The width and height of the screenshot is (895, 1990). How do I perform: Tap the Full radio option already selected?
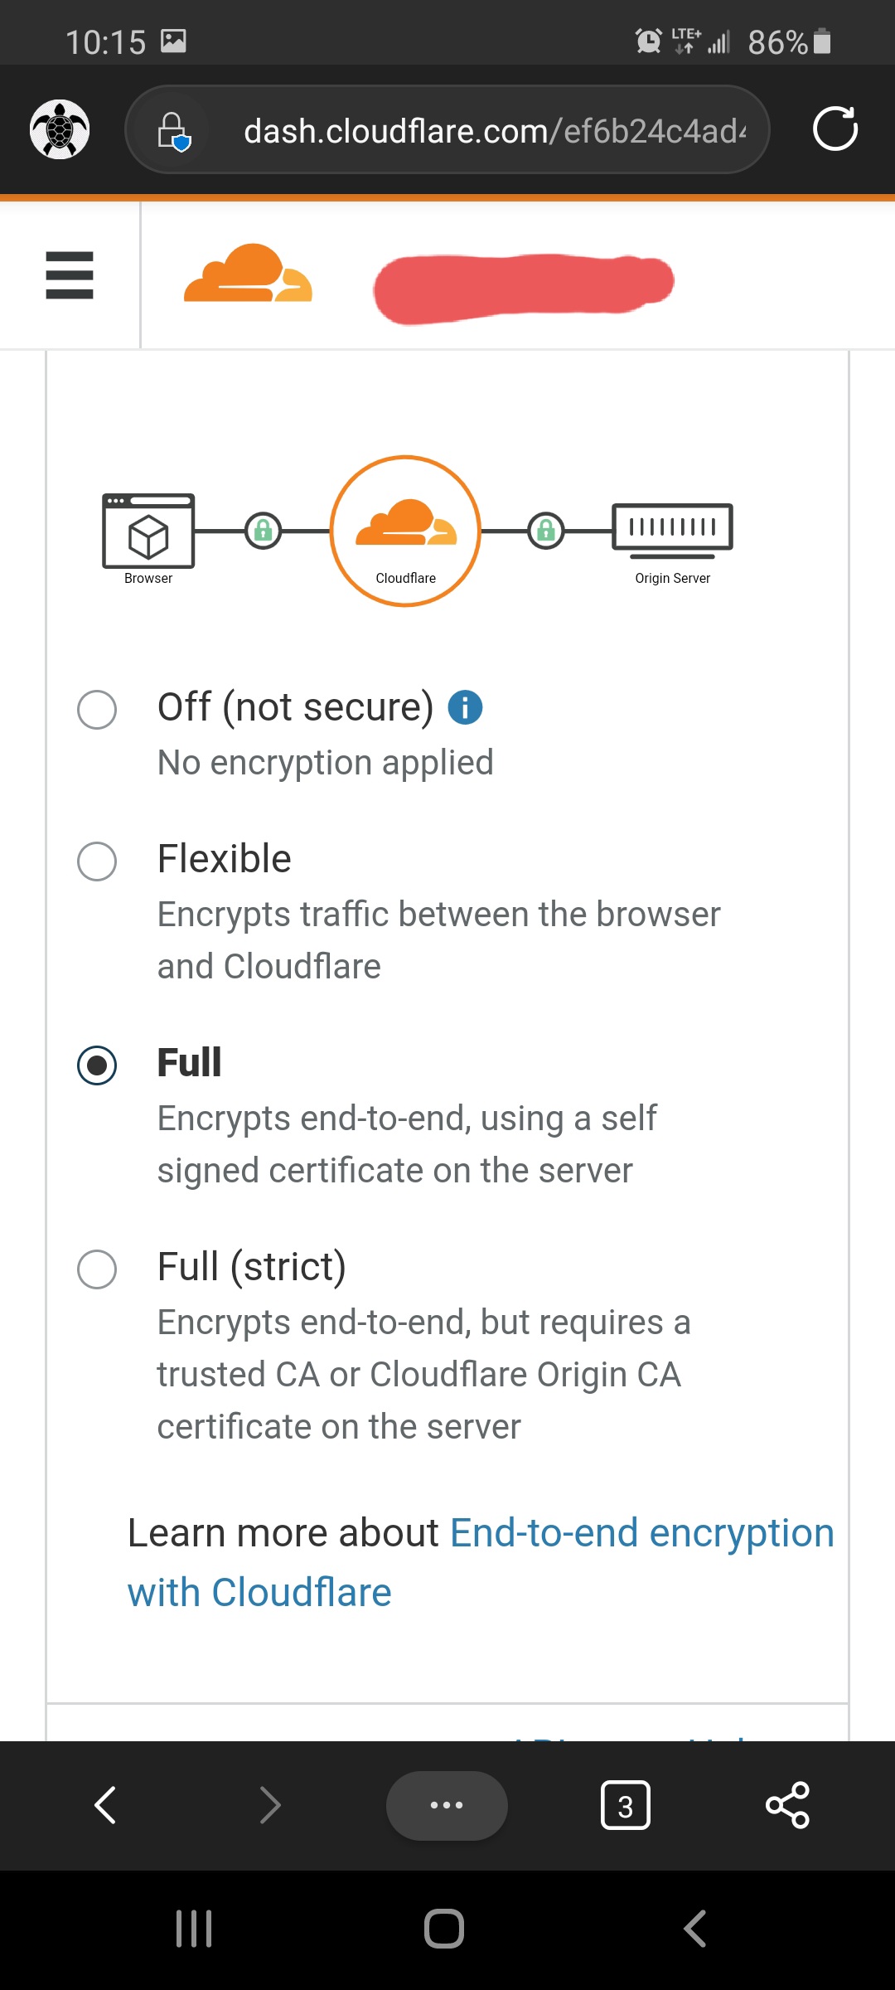click(97, 1065)
